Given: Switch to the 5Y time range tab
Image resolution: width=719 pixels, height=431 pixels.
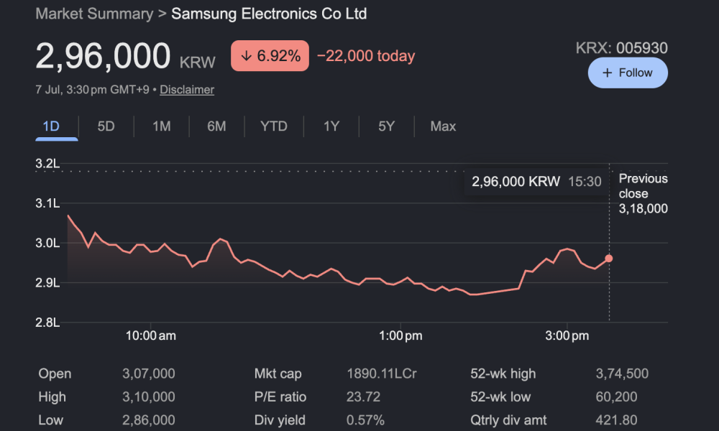Looking at the screenshot, I should (387, 126).
